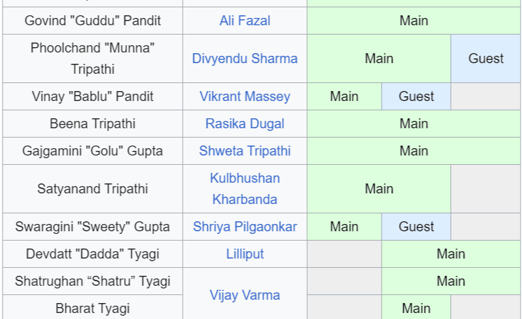This screenshot has width=522, height=319.
Task: Visit Shweta Tripathi's page
Action: coord(245,151)
